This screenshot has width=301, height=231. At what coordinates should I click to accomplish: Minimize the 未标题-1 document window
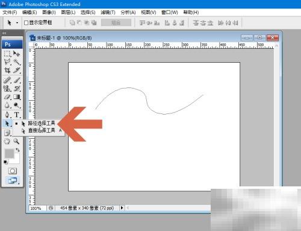pyautogui.click(x=247, y=37)
